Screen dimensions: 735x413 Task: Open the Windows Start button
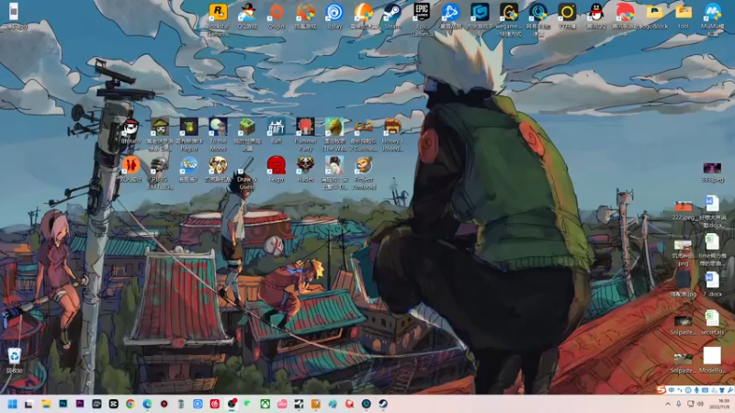tap(12, 404)
